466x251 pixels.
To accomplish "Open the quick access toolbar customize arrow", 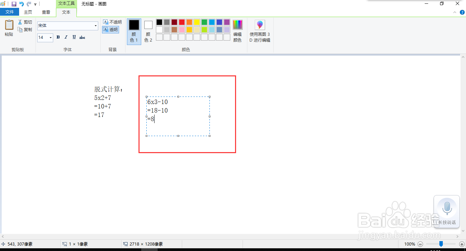I will [35, 4].
